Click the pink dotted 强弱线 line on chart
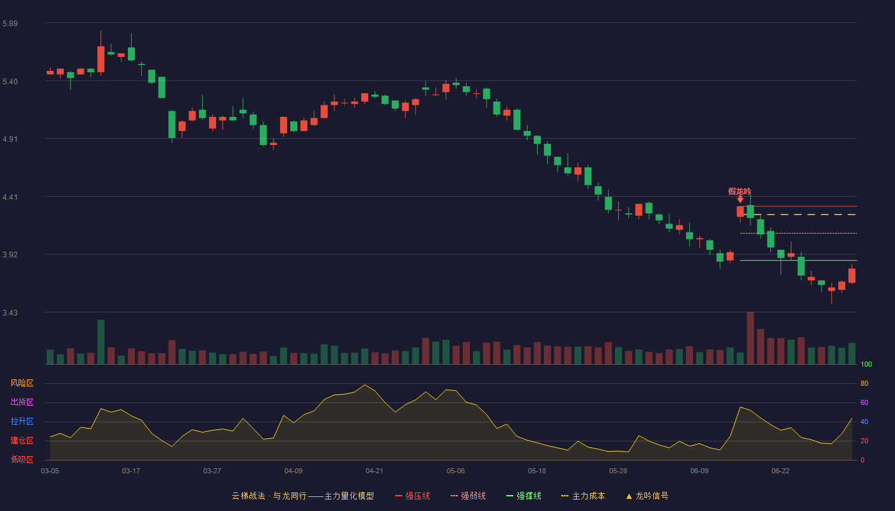The width and height of the screenshot is (895, 511). pyautogui.click(x=798, y=233)
